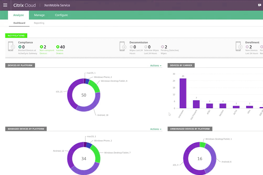
Task: Open the Actions dropdown for Managed Devices by Platform
Action: (156, 129)
